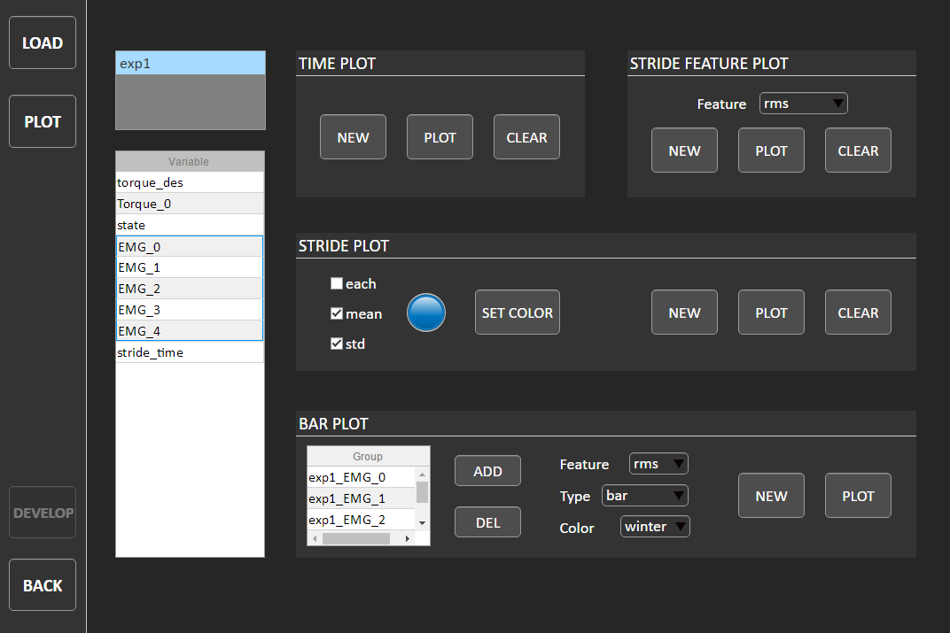Click the ADD group button
The width and height of the screenshot is (950, 633).
(487, 471)
